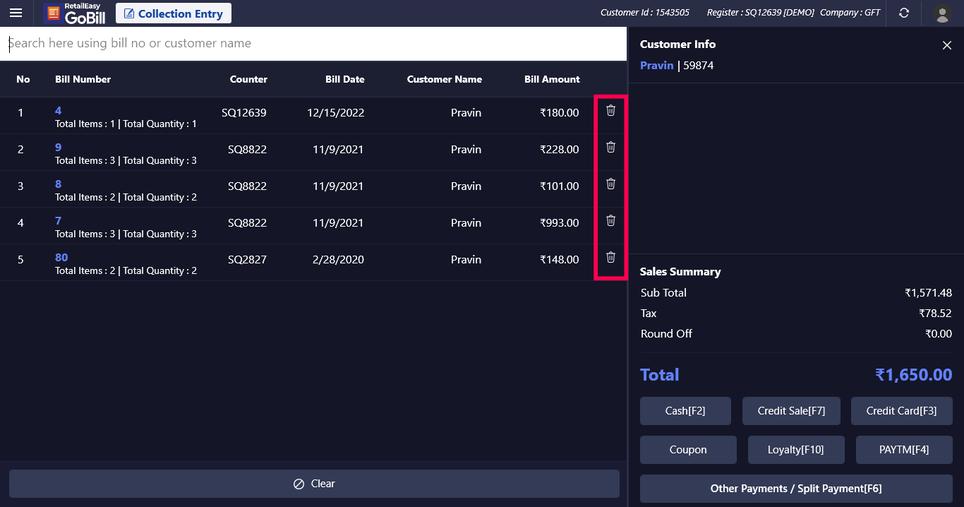Open bill number 8 link
The width and height of the screenshot is (964, 507).
point(59,184)
